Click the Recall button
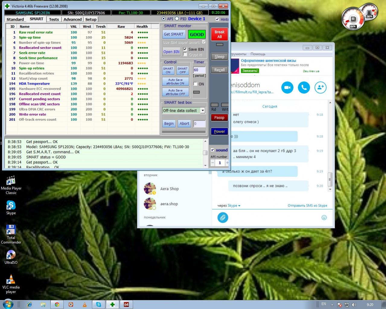The image size is (386, 309). click(x=219, y=70)
